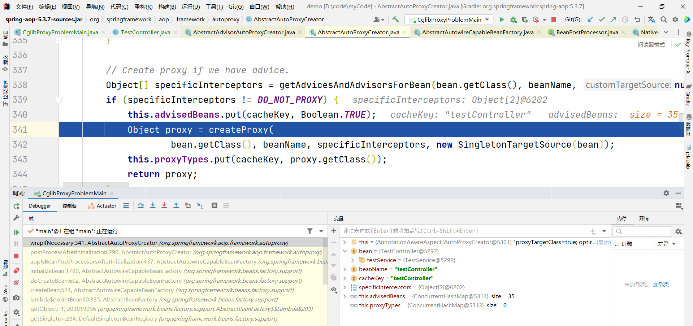
Task: Open IDE settings gear in top toolbar
Action: [675, 19]
